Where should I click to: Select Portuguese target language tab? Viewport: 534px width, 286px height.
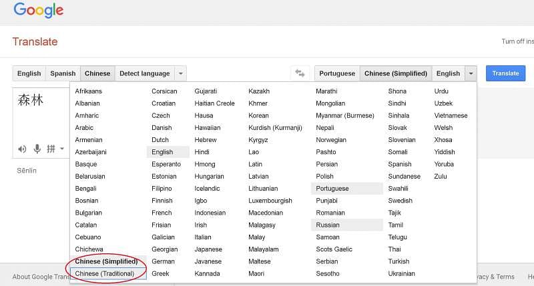point(337,73)
